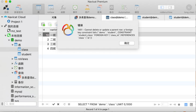Select Project 1 in sidebar
Screen dimensions: 196x112
tap(17, 22)
